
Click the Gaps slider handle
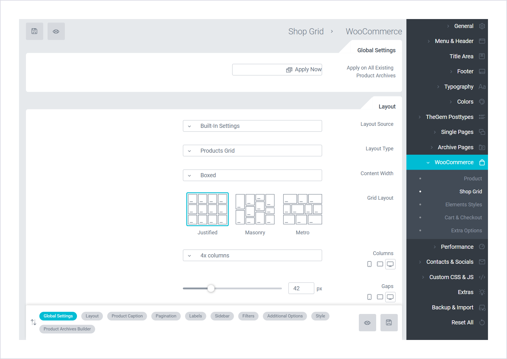click(211, 288)
